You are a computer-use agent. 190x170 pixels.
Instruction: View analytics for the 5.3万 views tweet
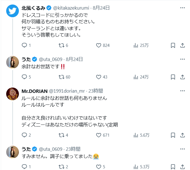tap(135, 166)
